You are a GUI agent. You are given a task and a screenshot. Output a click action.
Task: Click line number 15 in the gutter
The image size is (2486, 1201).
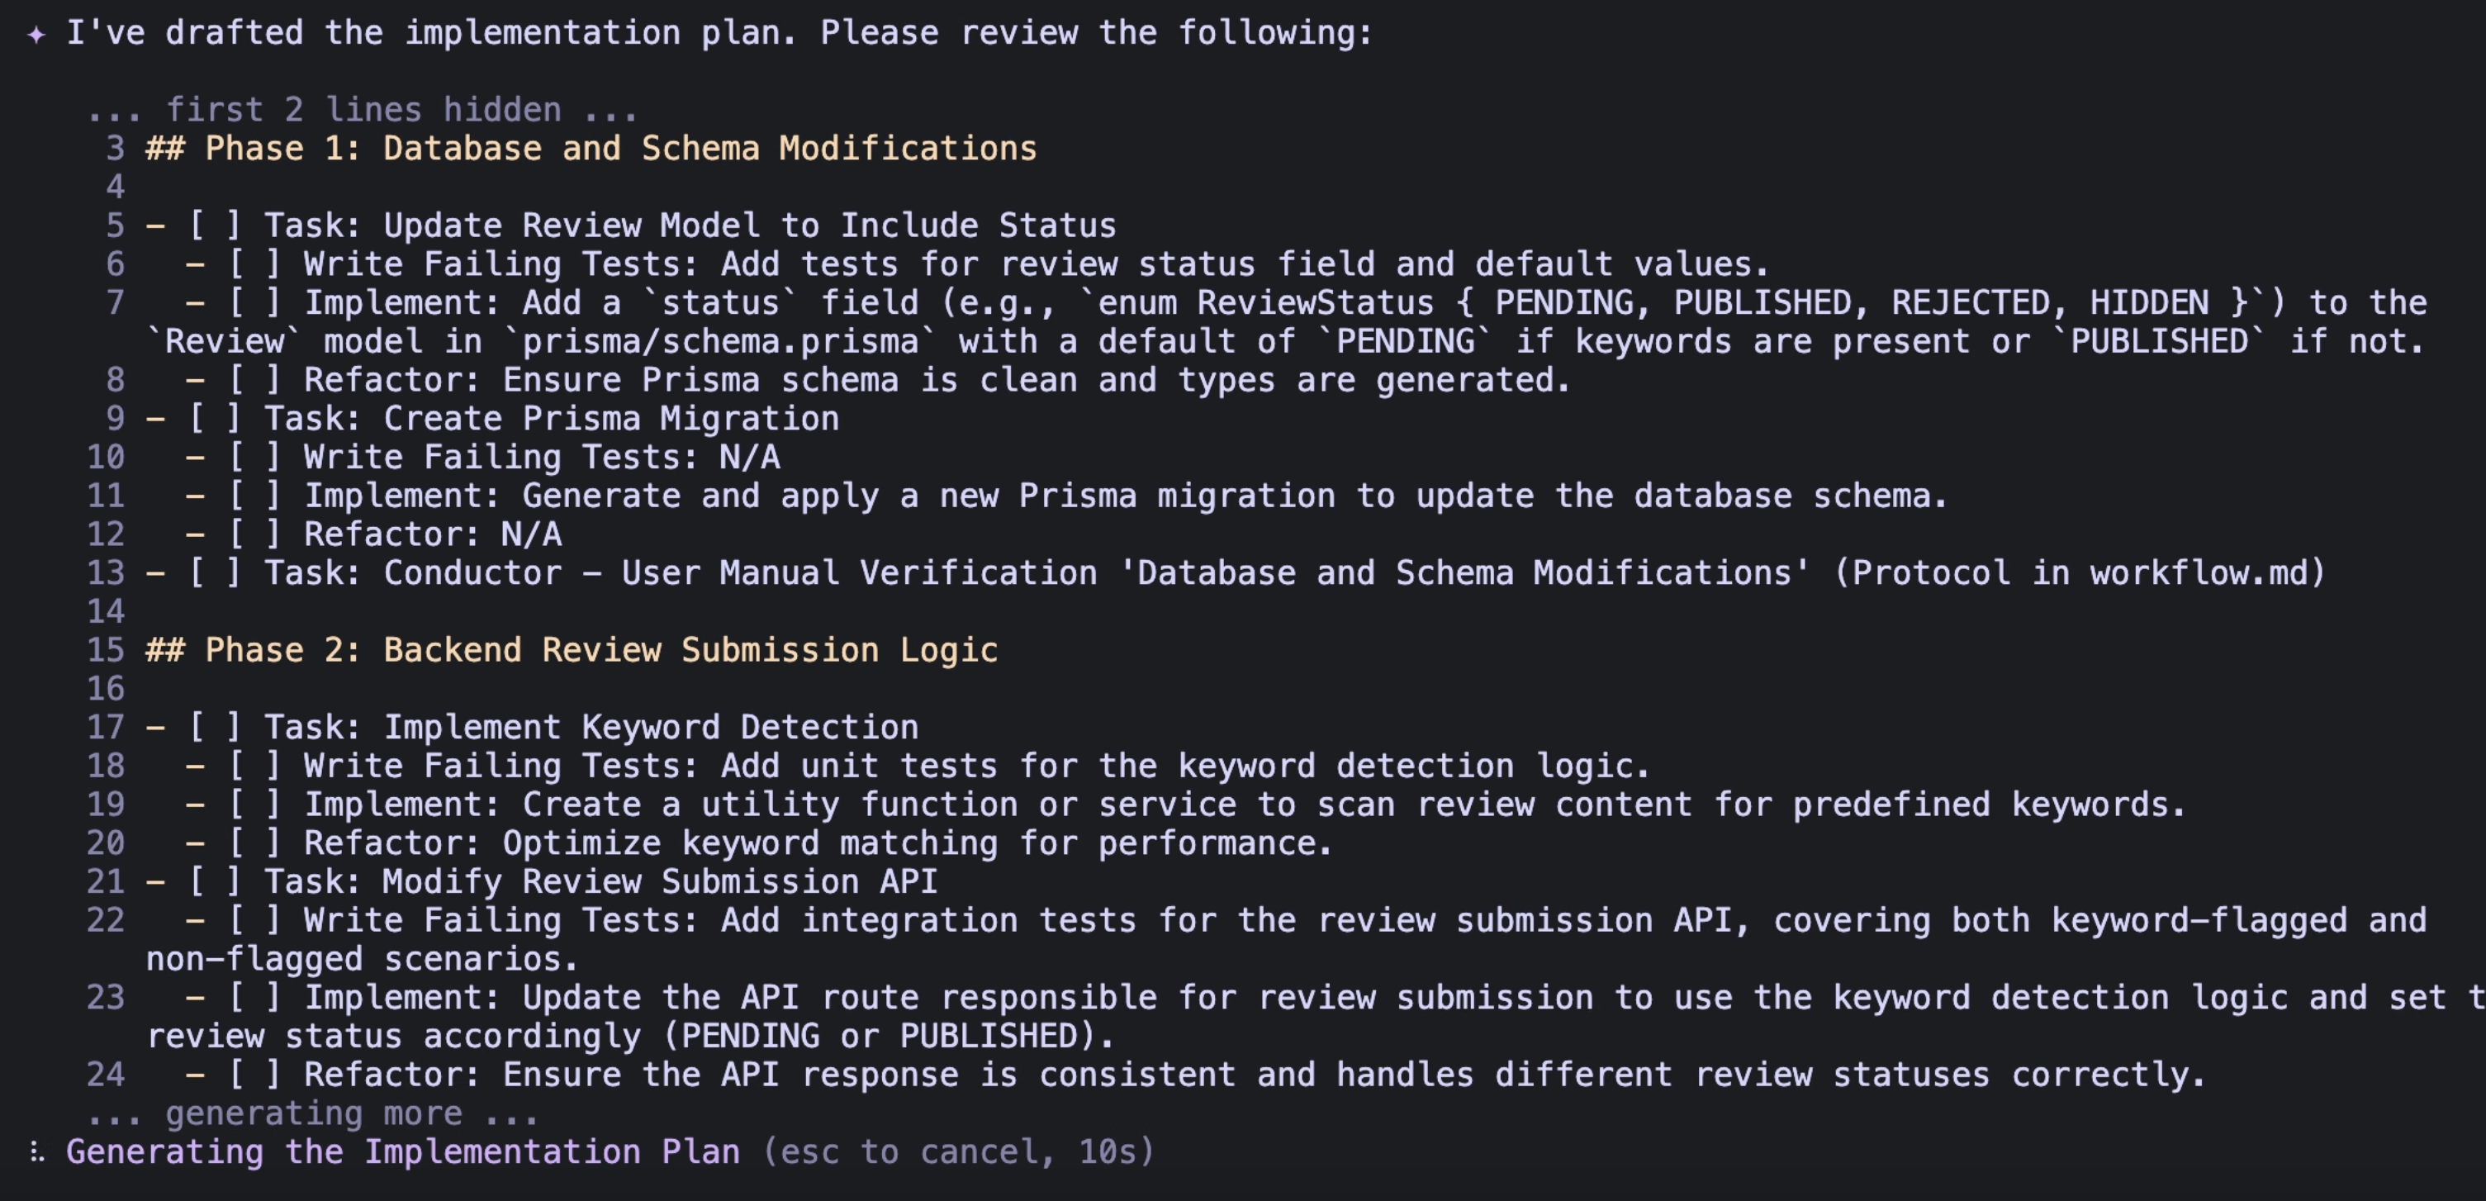coord(105,651)
